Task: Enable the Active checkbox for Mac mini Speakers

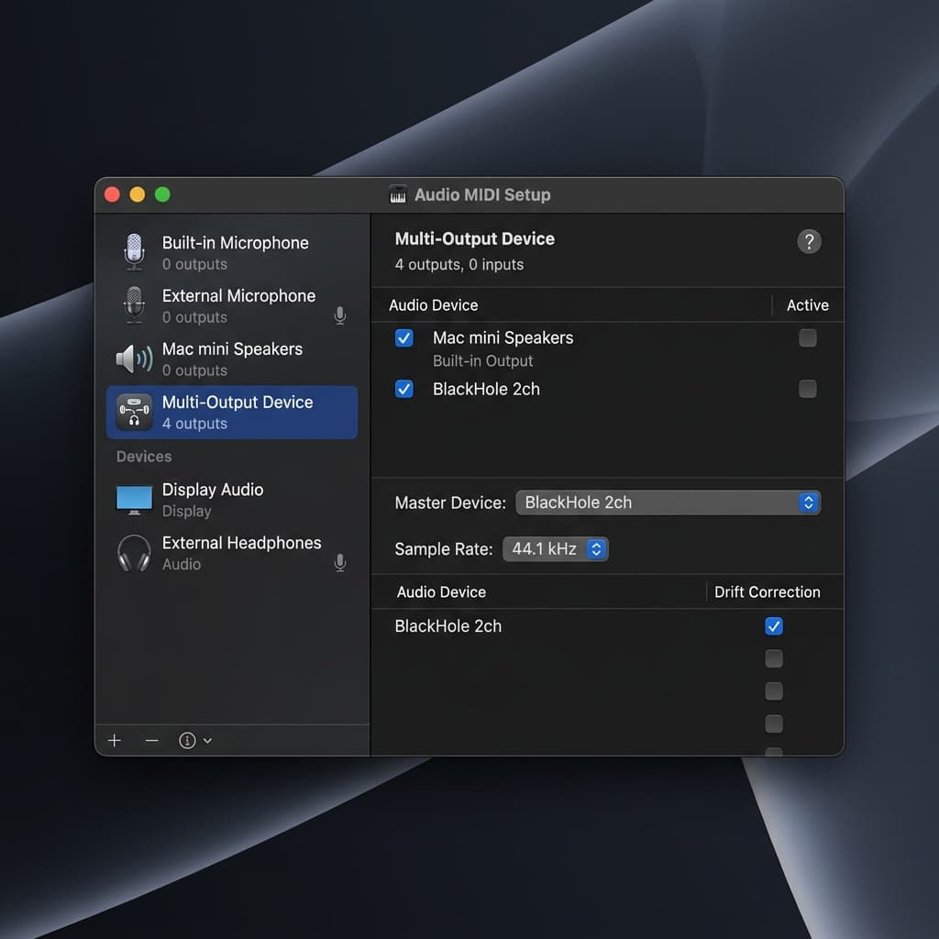Action: (808, 338)
